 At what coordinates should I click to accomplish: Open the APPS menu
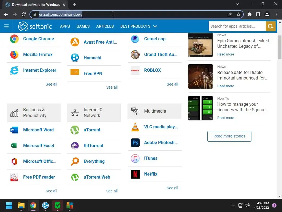click(65, 26)
